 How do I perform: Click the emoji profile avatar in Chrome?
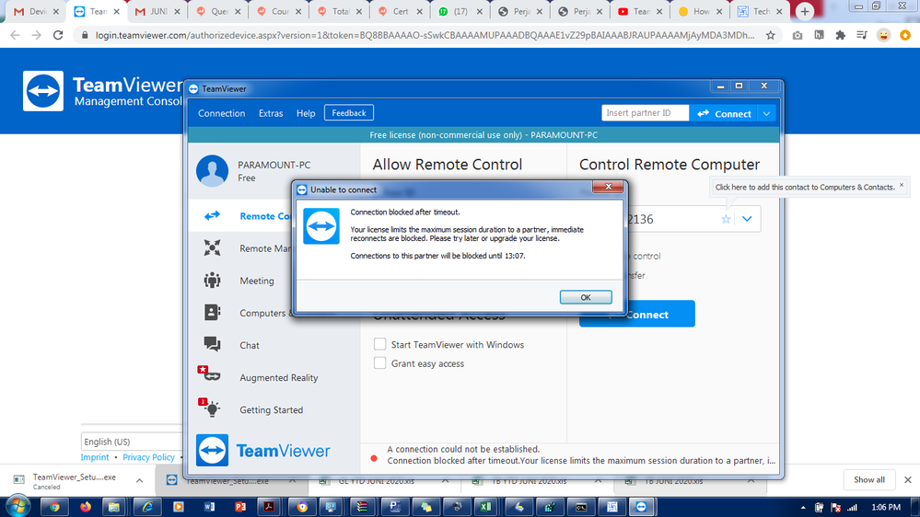(x=883, y=35)
